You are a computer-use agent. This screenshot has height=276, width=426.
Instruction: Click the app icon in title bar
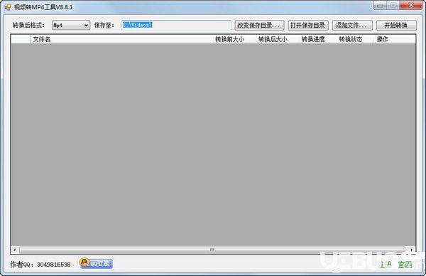click(x=8, y=7)
